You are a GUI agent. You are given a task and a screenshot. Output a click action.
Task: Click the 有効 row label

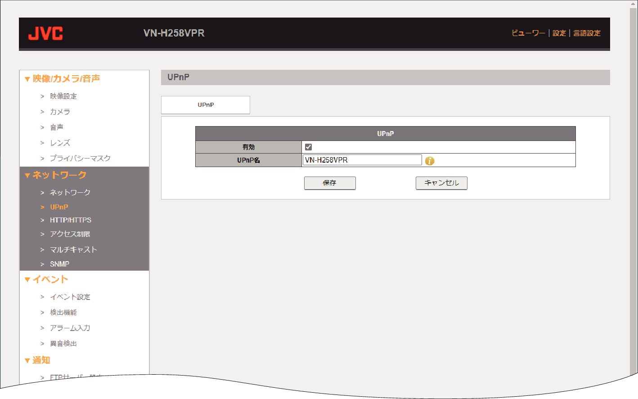(248, 147)
